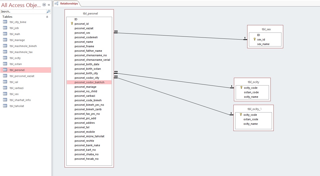Select the pesonel_sex field
Image resolution: width=320 pixels, height=176 pixels.
(89, 33)
